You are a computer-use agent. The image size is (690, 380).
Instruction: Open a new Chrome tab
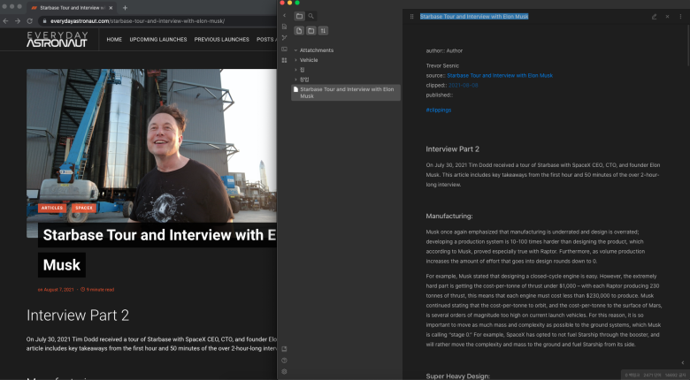(x=125, y=7)
